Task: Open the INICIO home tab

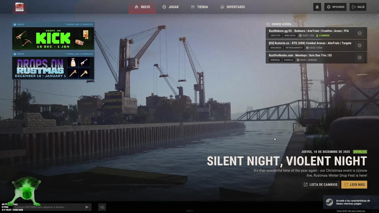Action: click(x=142, y=7)
